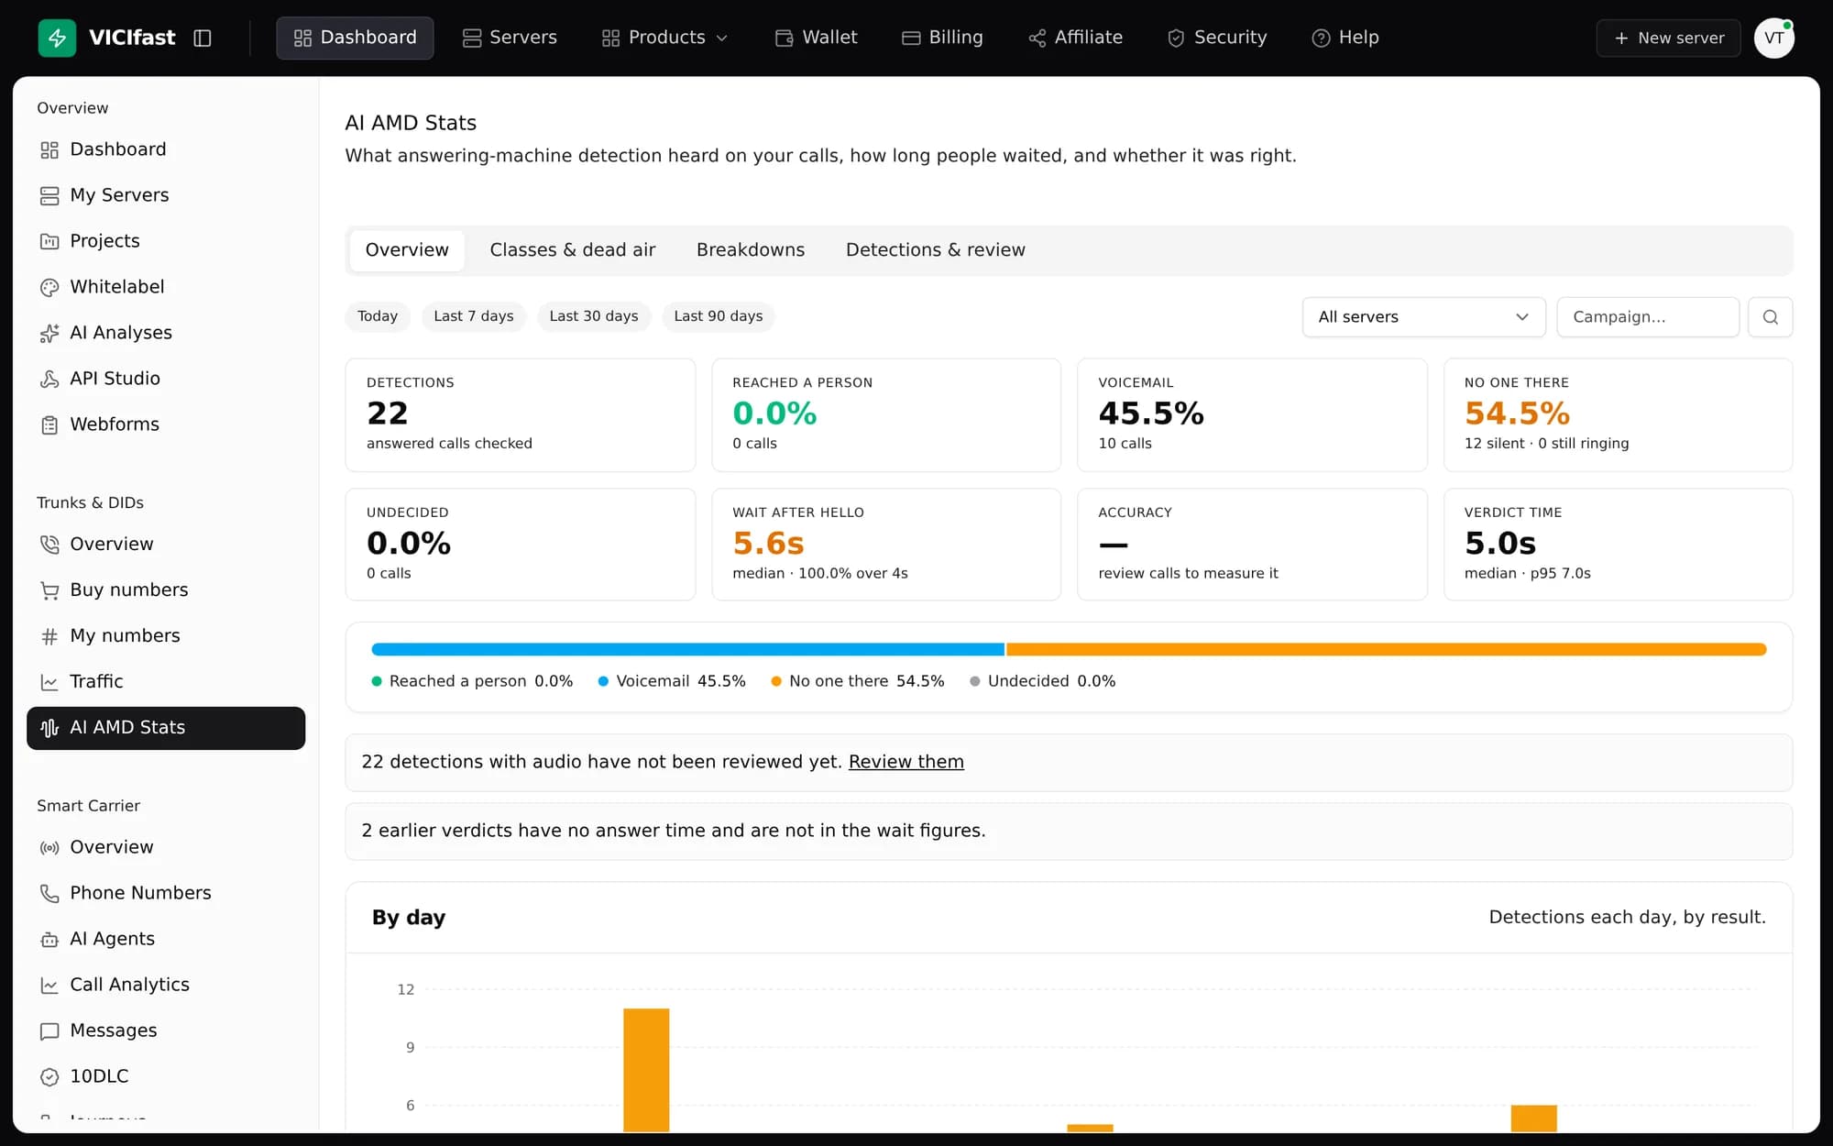Focus the Campaign input field
The image size is (1833, 1146).
pyautogui.click(x=1648, y=316)
